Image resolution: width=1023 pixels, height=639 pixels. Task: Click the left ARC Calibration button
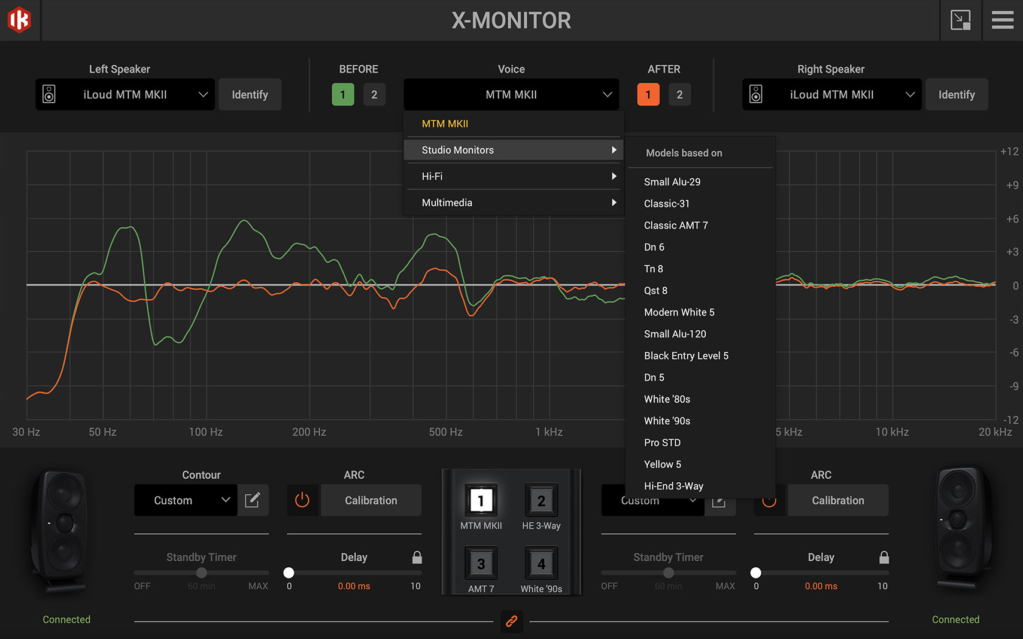pos(371,500)
